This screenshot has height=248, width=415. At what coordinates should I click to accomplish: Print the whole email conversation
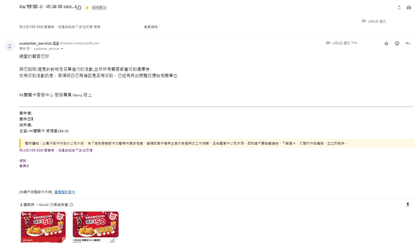tap(409, 8)
